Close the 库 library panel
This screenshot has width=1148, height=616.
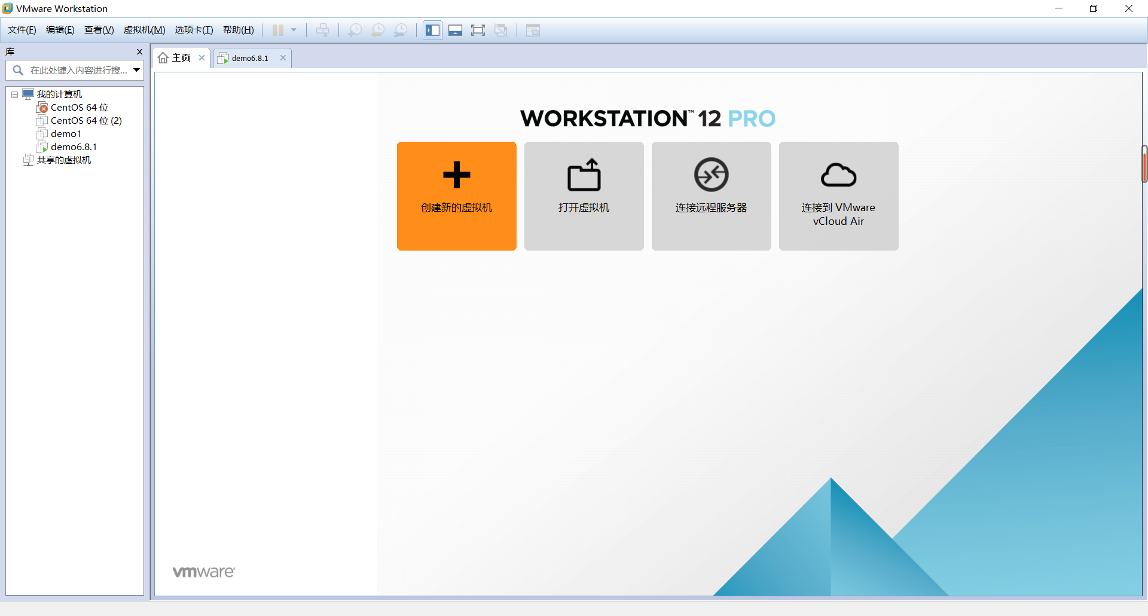click(140, 52)
